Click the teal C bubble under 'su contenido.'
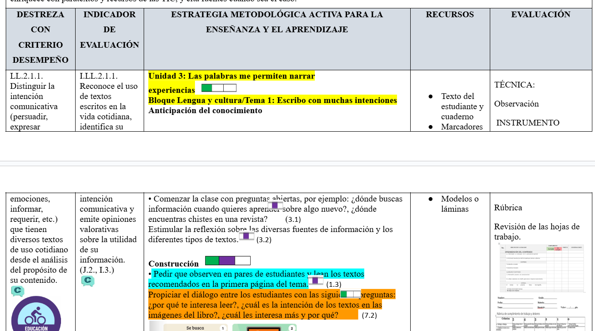 [x=17, y=291]
